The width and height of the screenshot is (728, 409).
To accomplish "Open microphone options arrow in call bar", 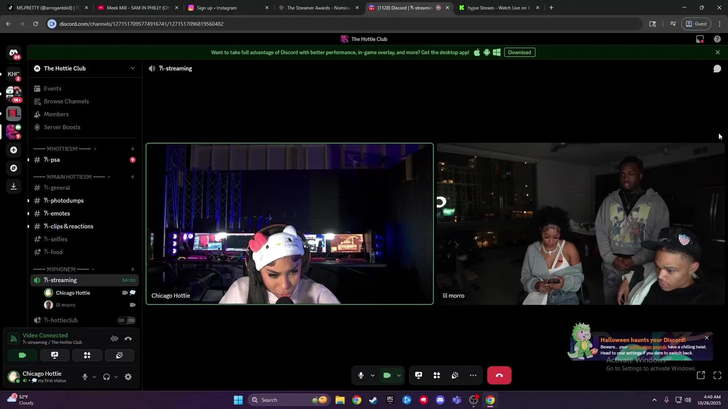I will click(373, 375).
